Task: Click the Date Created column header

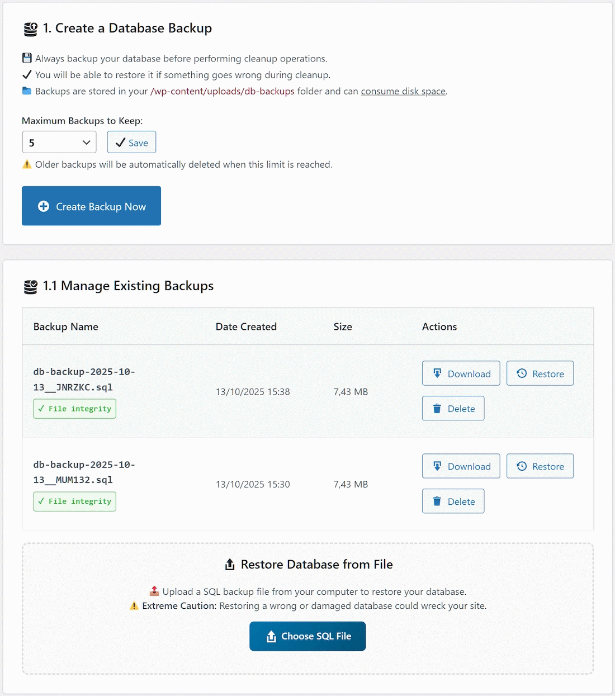Action: (x=246, y=326)
